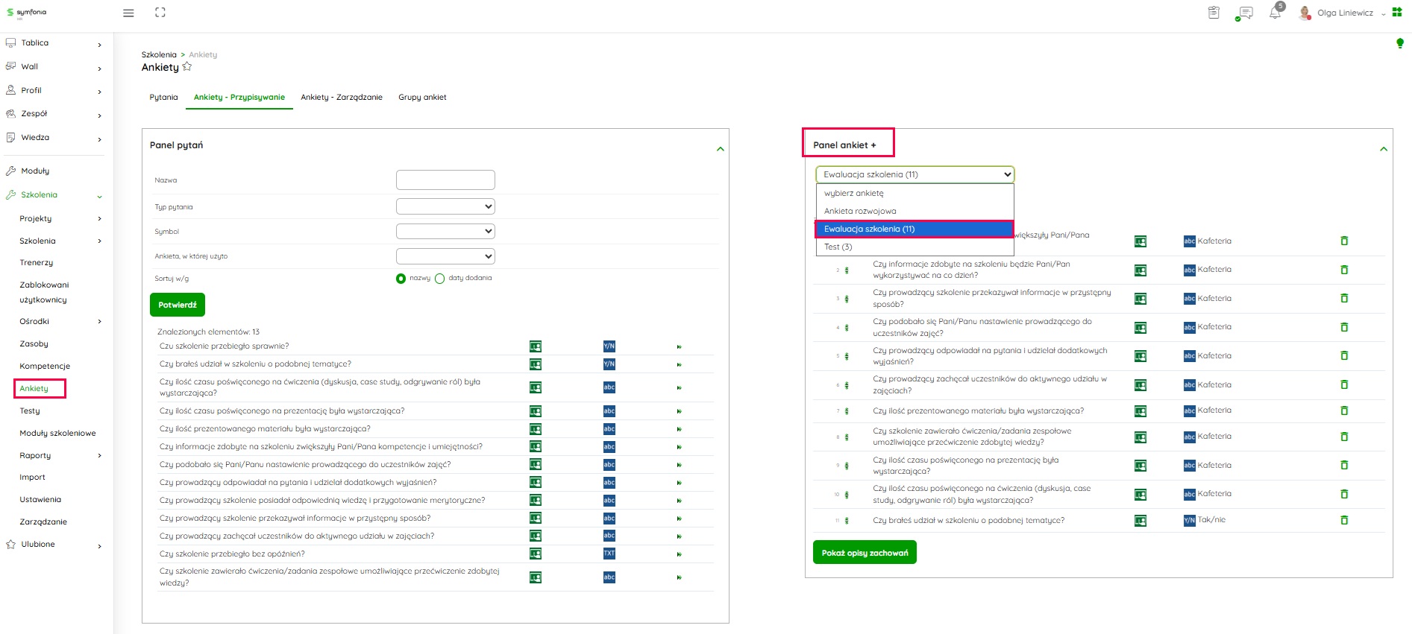Open the 'Grupy ankiet' tab
The image size is (1412, 634).
(x=422, y=98)
